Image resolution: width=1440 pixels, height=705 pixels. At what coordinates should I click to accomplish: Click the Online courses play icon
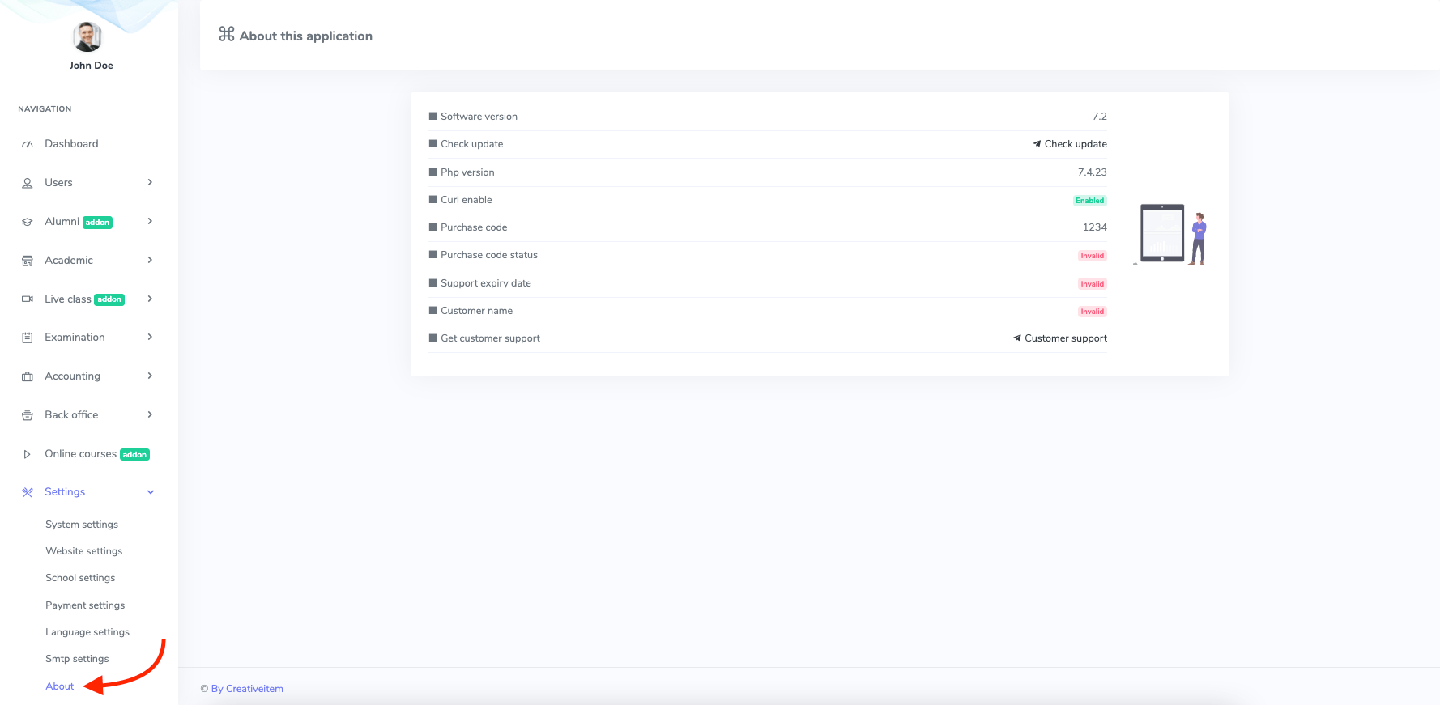tap(28, 454)
